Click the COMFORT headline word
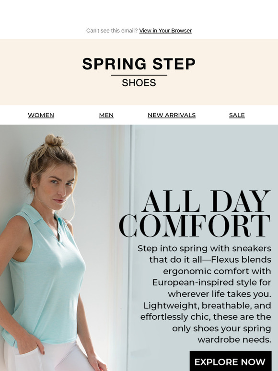 coord(195,226)
